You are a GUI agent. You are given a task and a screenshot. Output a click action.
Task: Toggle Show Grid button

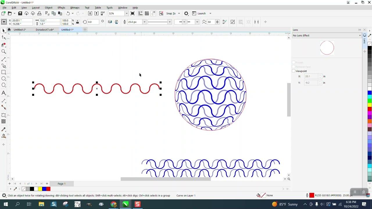[x=147, y=13]
